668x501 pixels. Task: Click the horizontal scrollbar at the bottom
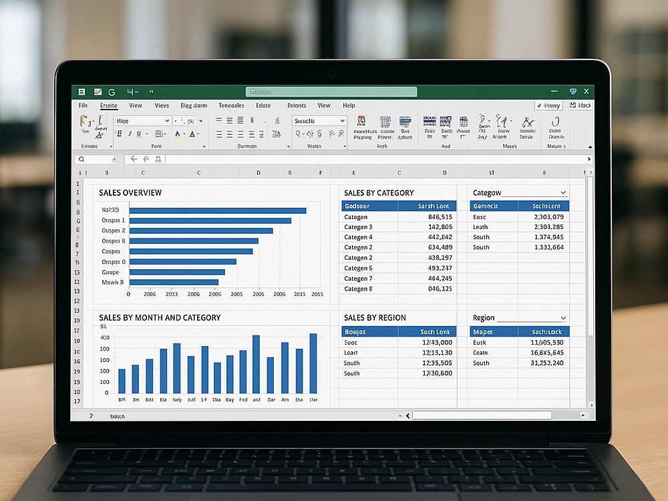pyautogui.click(x=482, y=415)
